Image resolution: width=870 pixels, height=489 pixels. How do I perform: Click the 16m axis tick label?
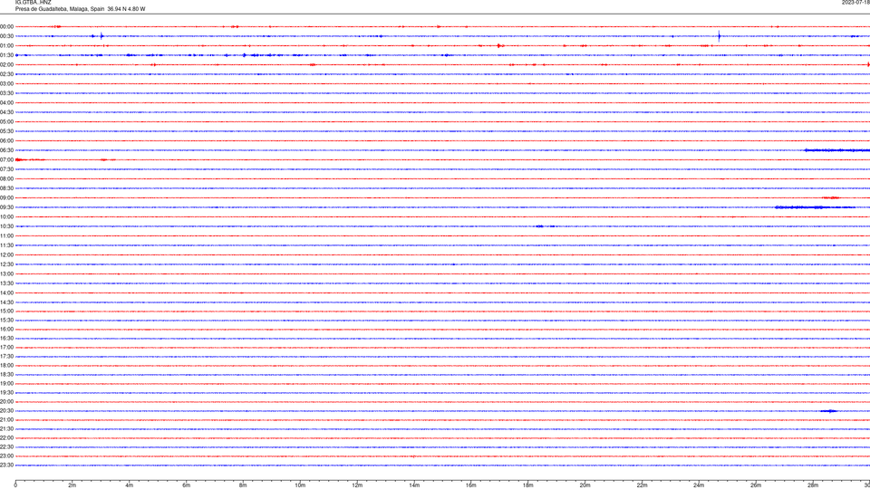471,485
